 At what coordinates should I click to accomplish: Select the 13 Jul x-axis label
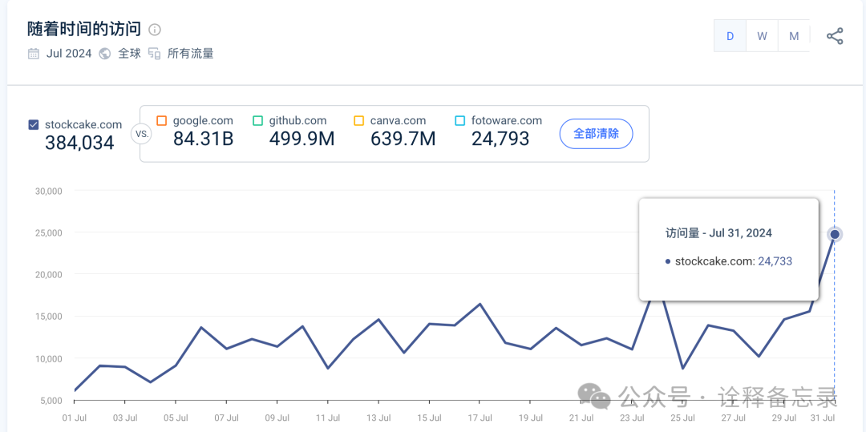378,418
